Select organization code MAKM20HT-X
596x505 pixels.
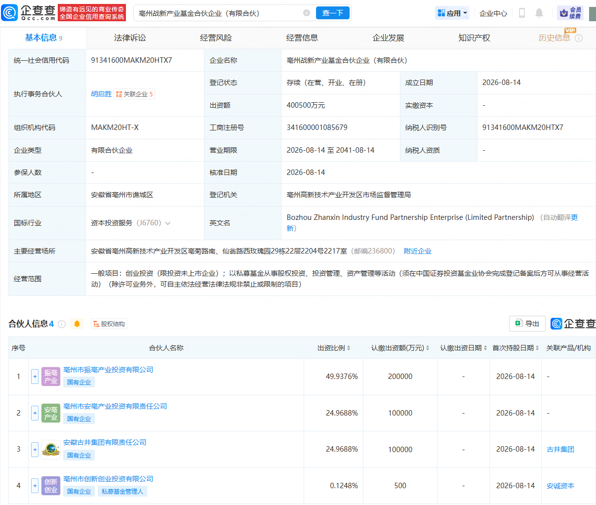click(115, 127)
